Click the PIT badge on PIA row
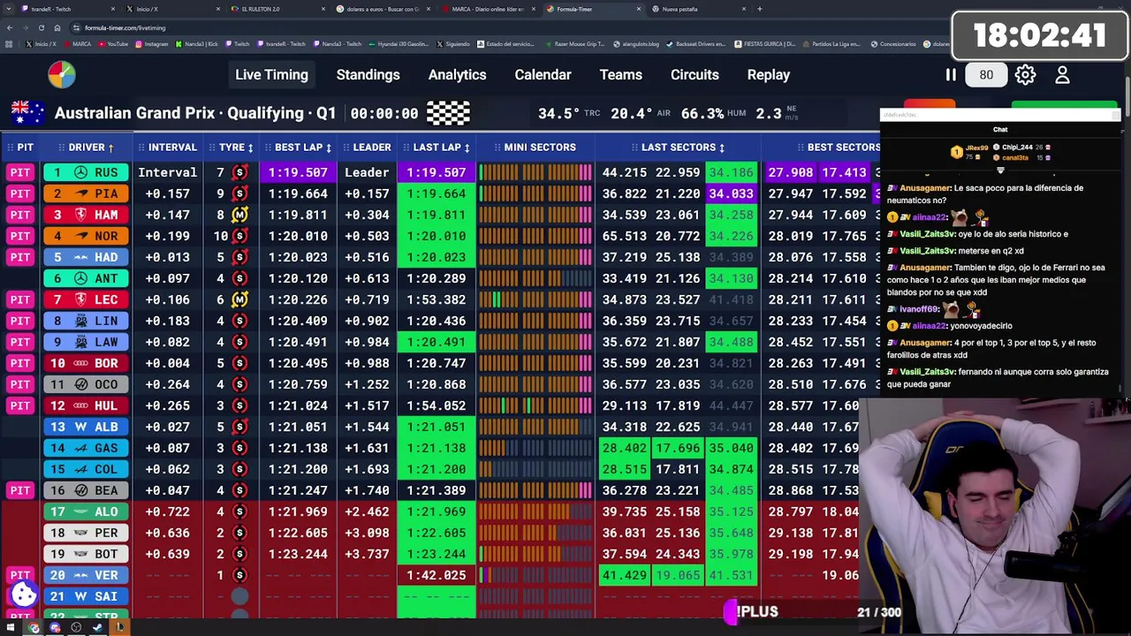1131x636 pixels. [x=20, y=193]
